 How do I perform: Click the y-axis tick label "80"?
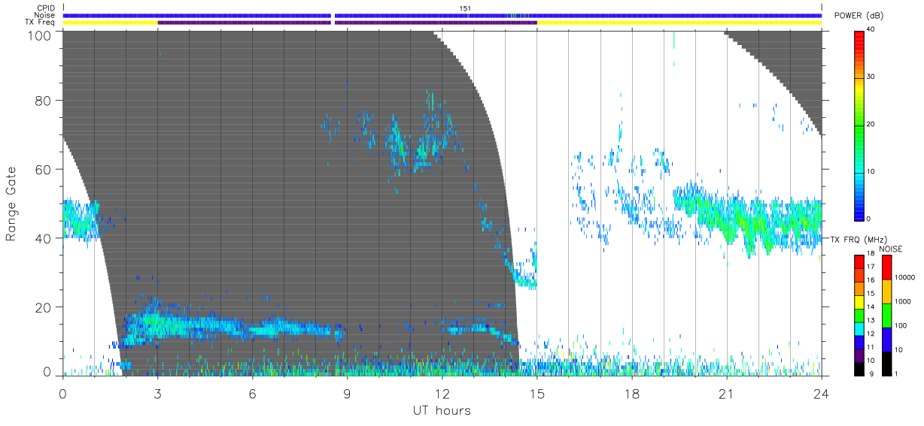(x=43, y=101)
